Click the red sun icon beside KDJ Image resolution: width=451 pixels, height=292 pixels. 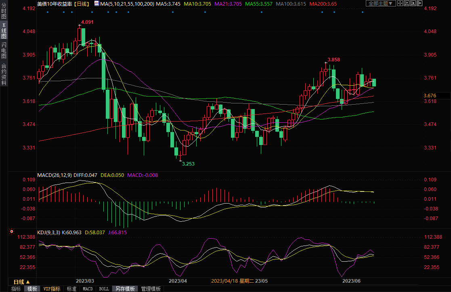pos(12,232)
